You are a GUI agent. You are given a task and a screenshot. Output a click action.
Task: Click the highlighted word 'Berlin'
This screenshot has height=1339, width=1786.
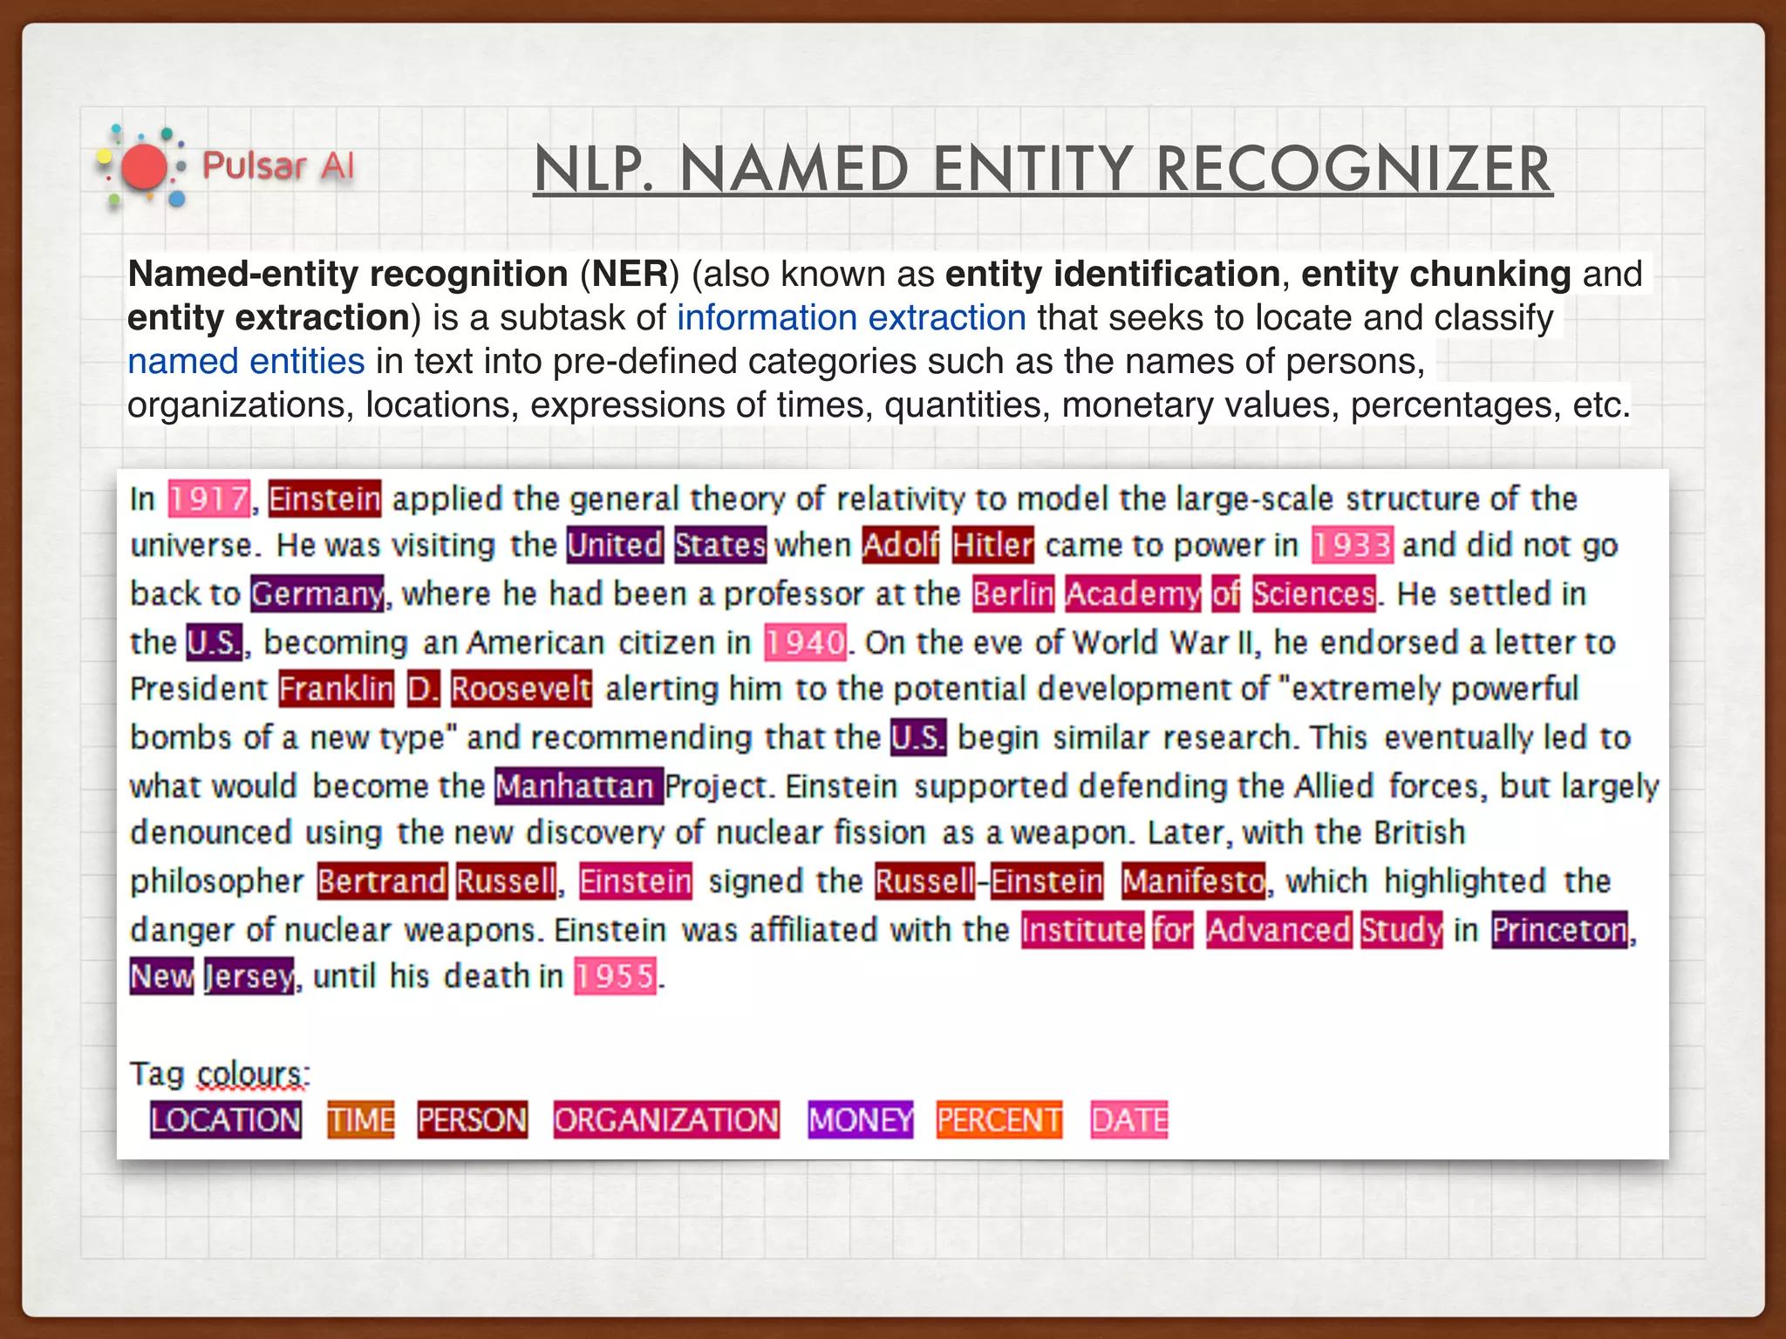pyautogui.click(x=1013, y=595)
